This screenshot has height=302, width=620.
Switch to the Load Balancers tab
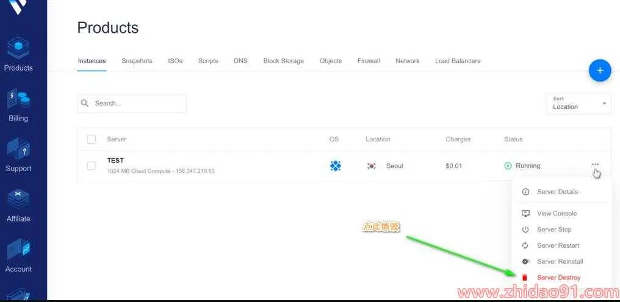[458, 61]
